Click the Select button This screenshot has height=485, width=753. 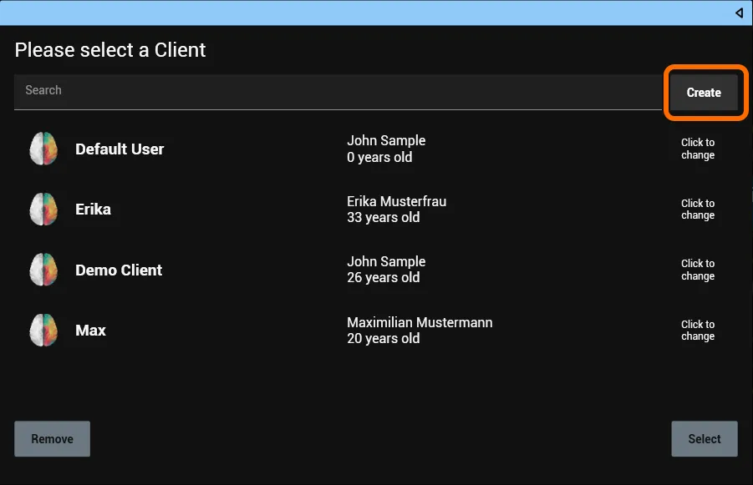(x=704, y=438)
